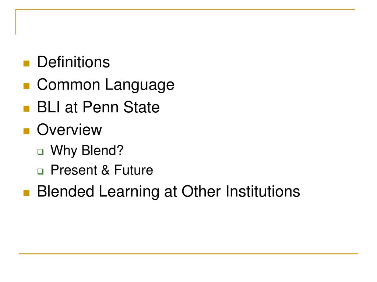
Task: Click the word Penn in third bullet
Action: (x=101, y=107)
